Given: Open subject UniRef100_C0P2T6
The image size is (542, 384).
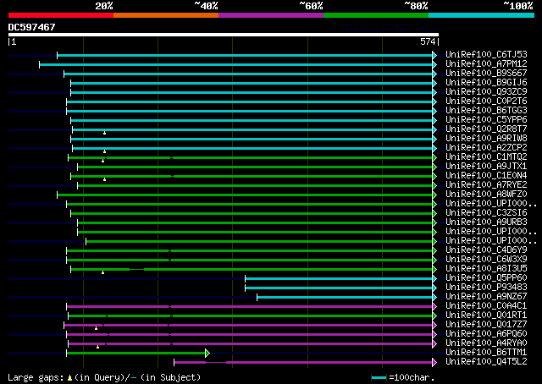Looking at the screenshot, I should tap(486, 101).
